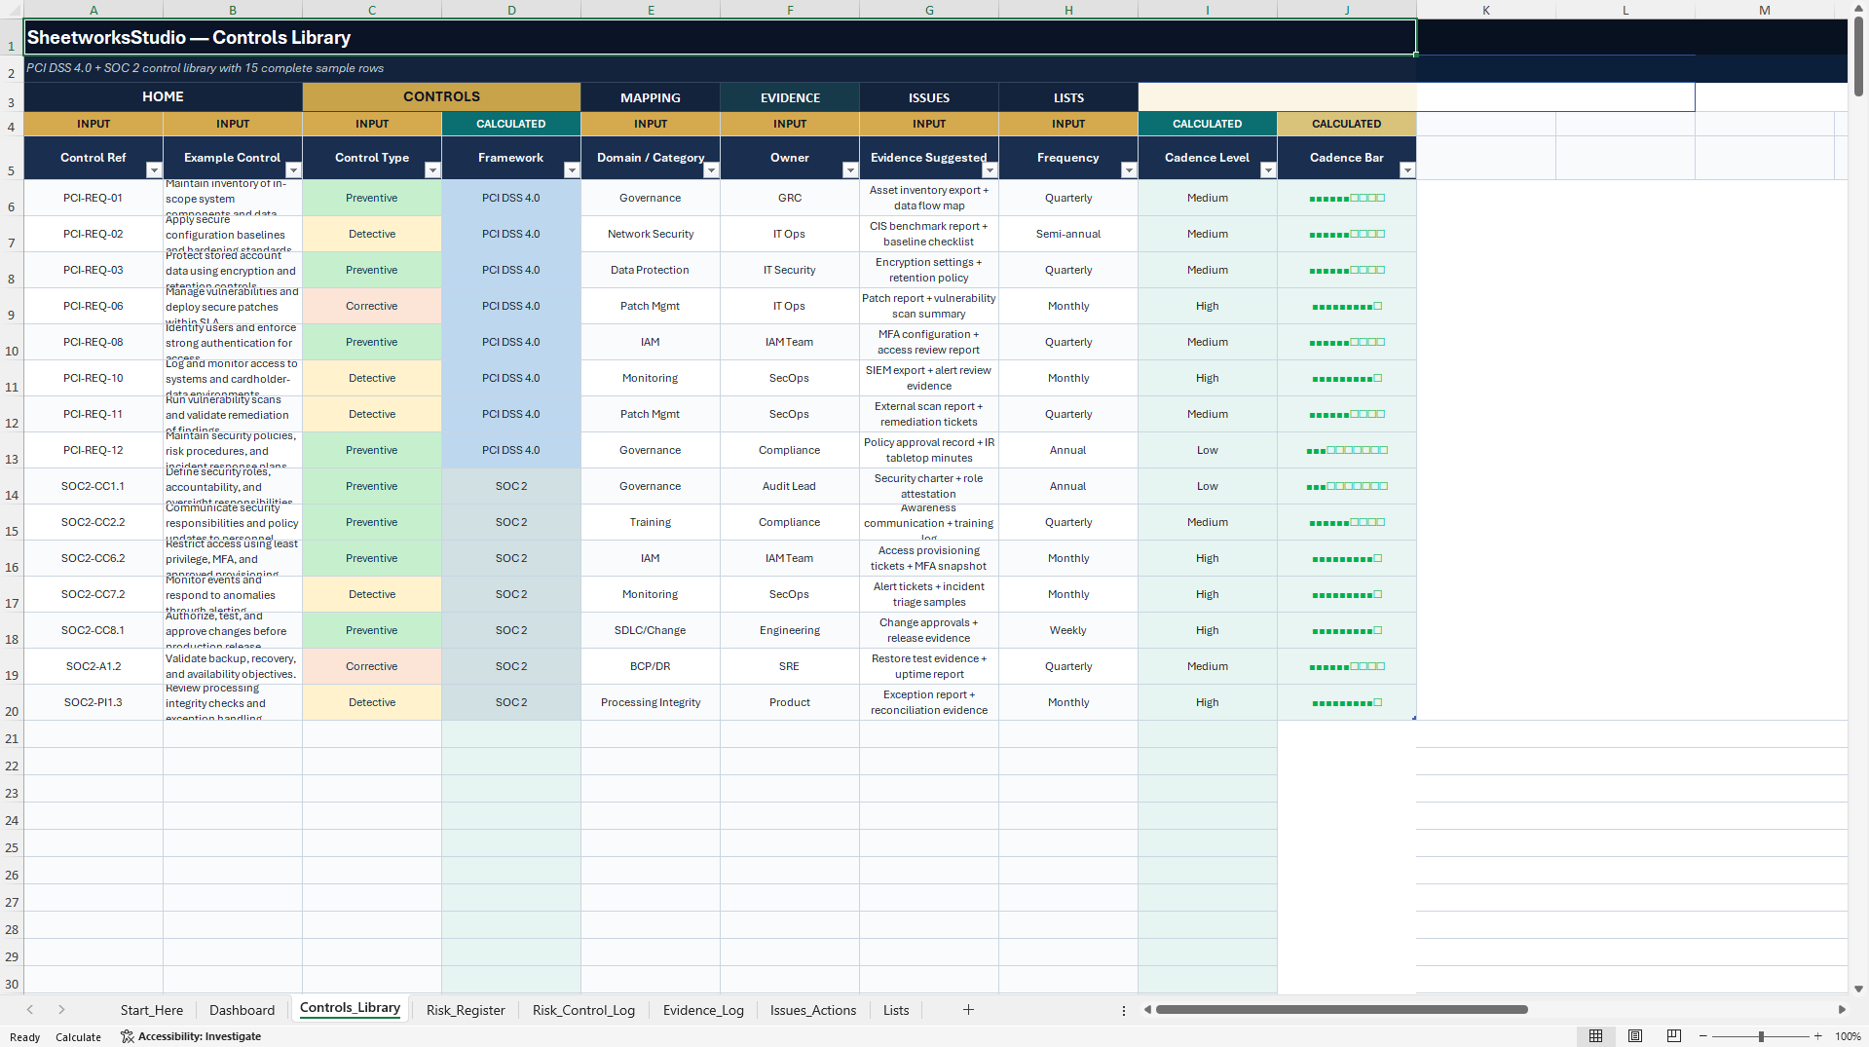Click the horizontal scrollbar thumb
The image size is (1869, 1047).
click(x=1341, y=1010)
